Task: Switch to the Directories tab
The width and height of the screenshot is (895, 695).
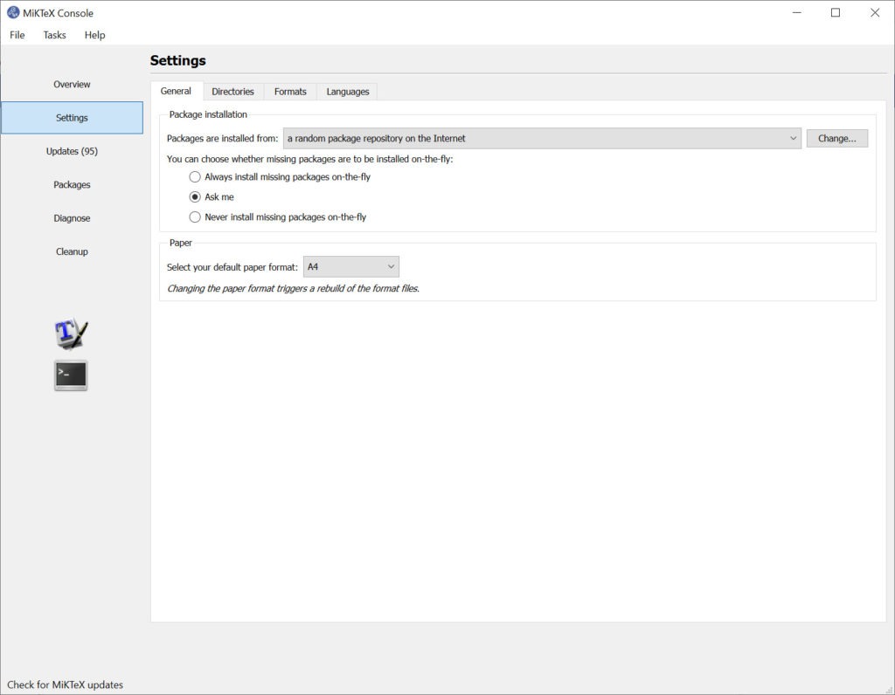Action: tap(232, 92)
